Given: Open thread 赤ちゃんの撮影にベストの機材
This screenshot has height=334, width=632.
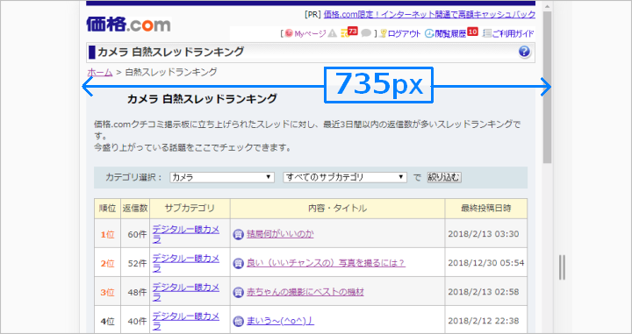Looking at the screenshot, I should click(305, 292).
